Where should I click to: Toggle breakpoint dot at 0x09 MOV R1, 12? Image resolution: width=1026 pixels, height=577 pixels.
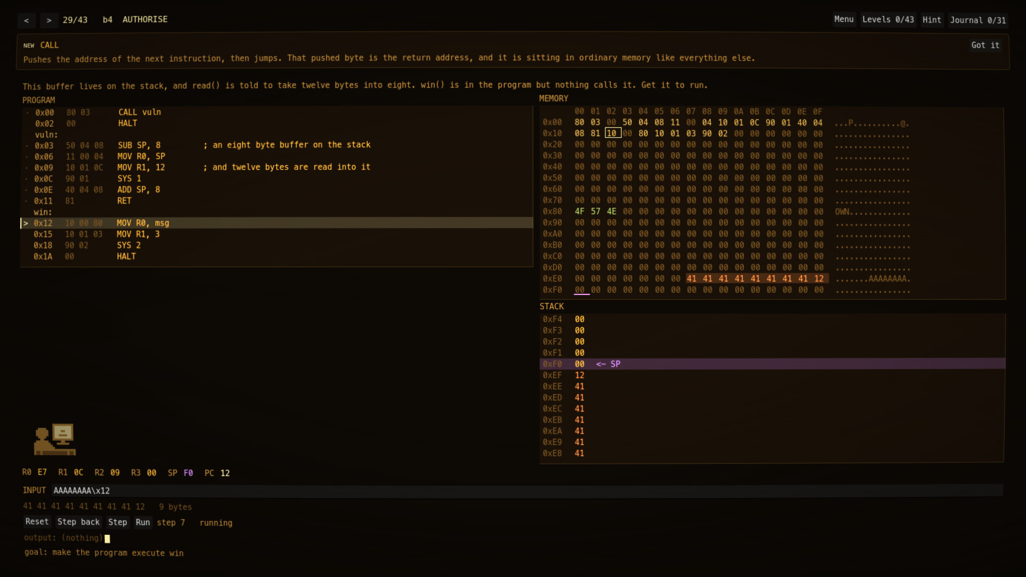[x=27, y=168]
